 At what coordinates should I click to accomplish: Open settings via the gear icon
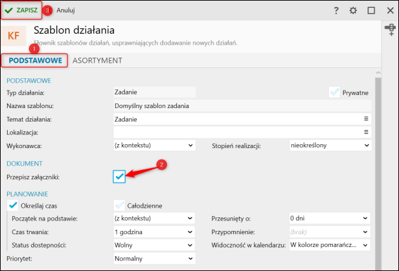point(353,10)
